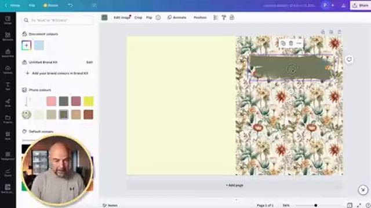Open the grid view pages icon

pos(350,206)
